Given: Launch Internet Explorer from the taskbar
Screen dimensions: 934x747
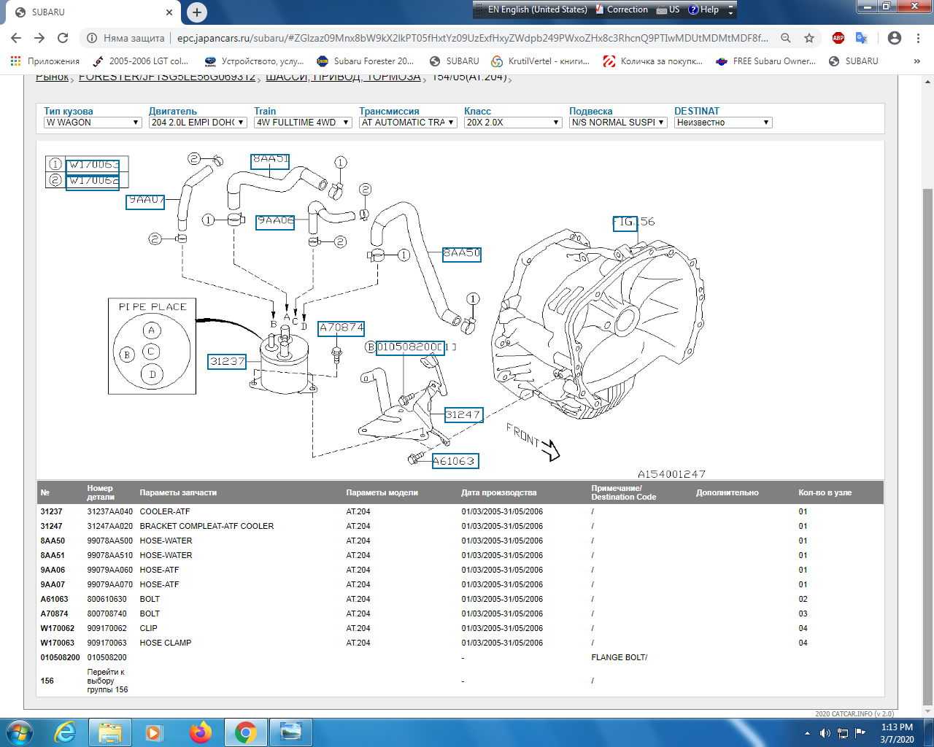Looking at the screenshot, I should [x=66, y=732].
